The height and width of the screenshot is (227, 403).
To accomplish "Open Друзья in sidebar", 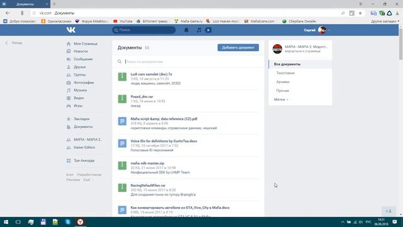I will click(80, 67).
